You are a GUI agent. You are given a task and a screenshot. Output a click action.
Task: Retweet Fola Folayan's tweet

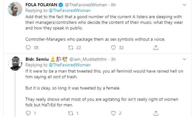[71, 48]
